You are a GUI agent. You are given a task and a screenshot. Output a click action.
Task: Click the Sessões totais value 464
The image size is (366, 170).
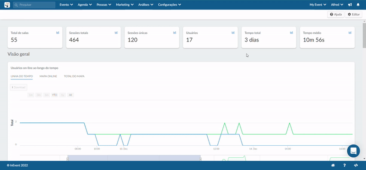pos(74,40)
